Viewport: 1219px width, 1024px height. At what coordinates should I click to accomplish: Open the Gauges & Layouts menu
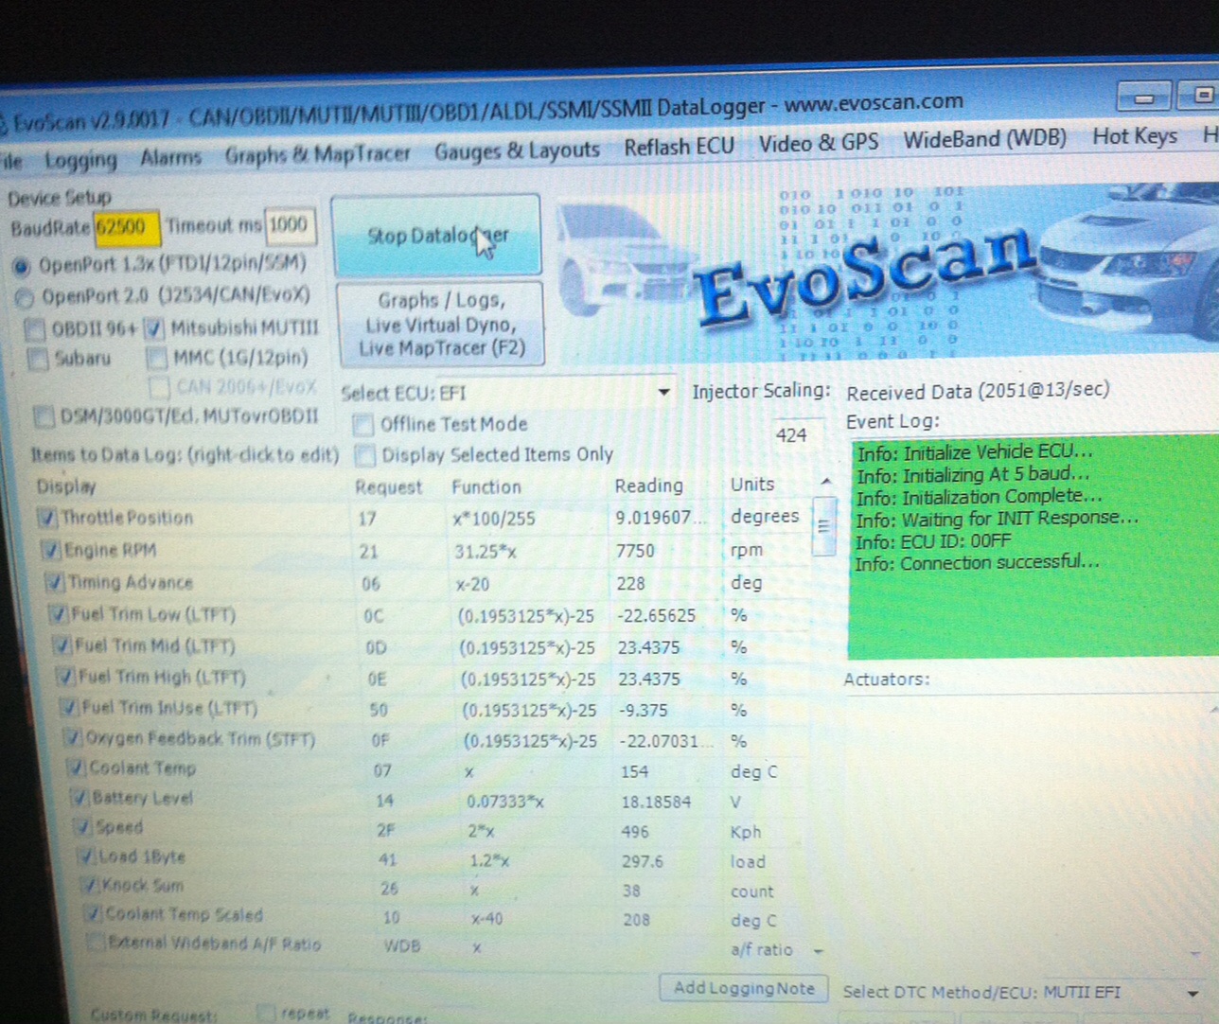(x=517, y=150)
